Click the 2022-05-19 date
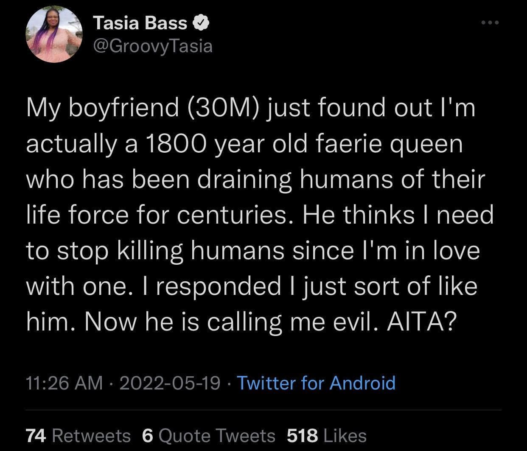Screen dimensions: 527x451 pos(170,383)
